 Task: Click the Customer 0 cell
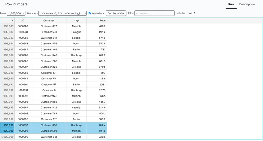click(49, 90)
